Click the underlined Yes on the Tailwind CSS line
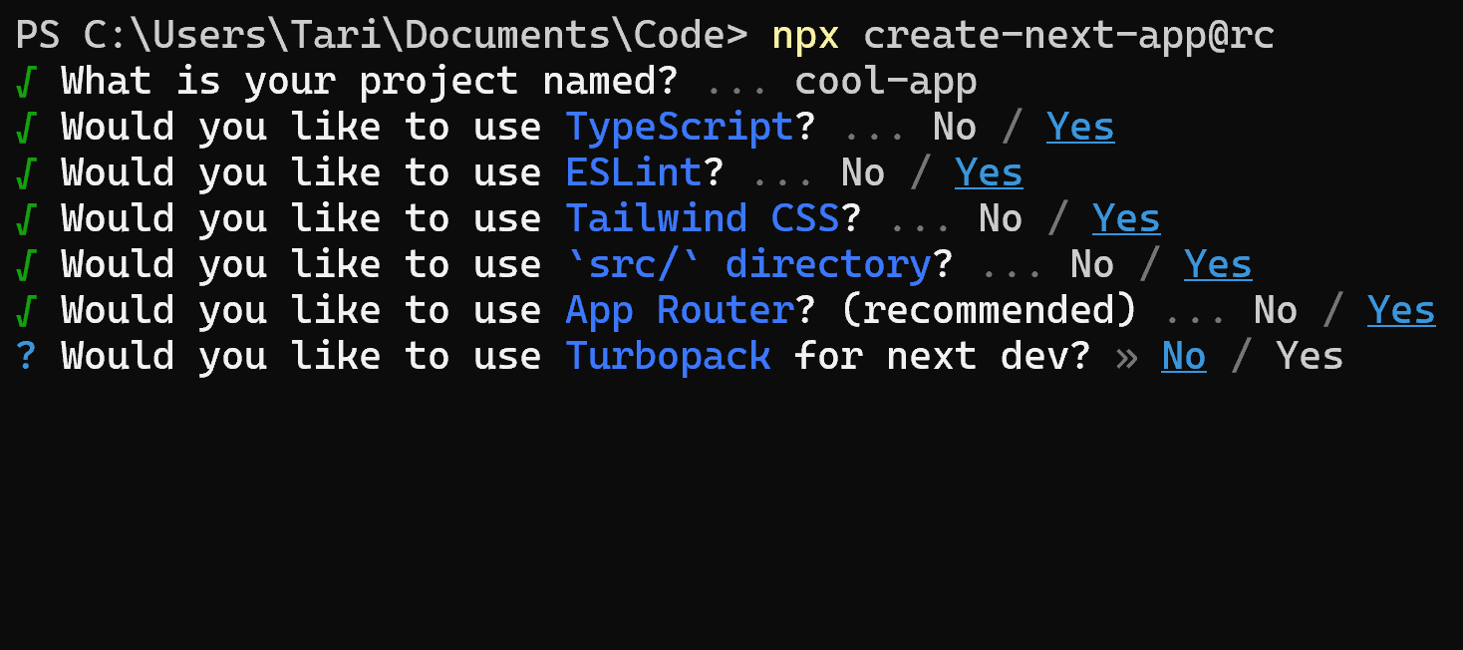Screen dimensions: 1463x650 1126,219
